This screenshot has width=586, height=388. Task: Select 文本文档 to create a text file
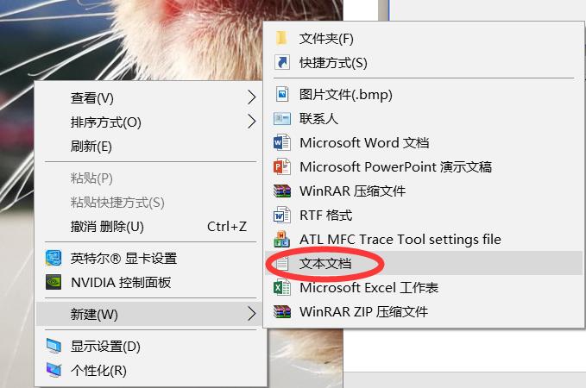424,264
